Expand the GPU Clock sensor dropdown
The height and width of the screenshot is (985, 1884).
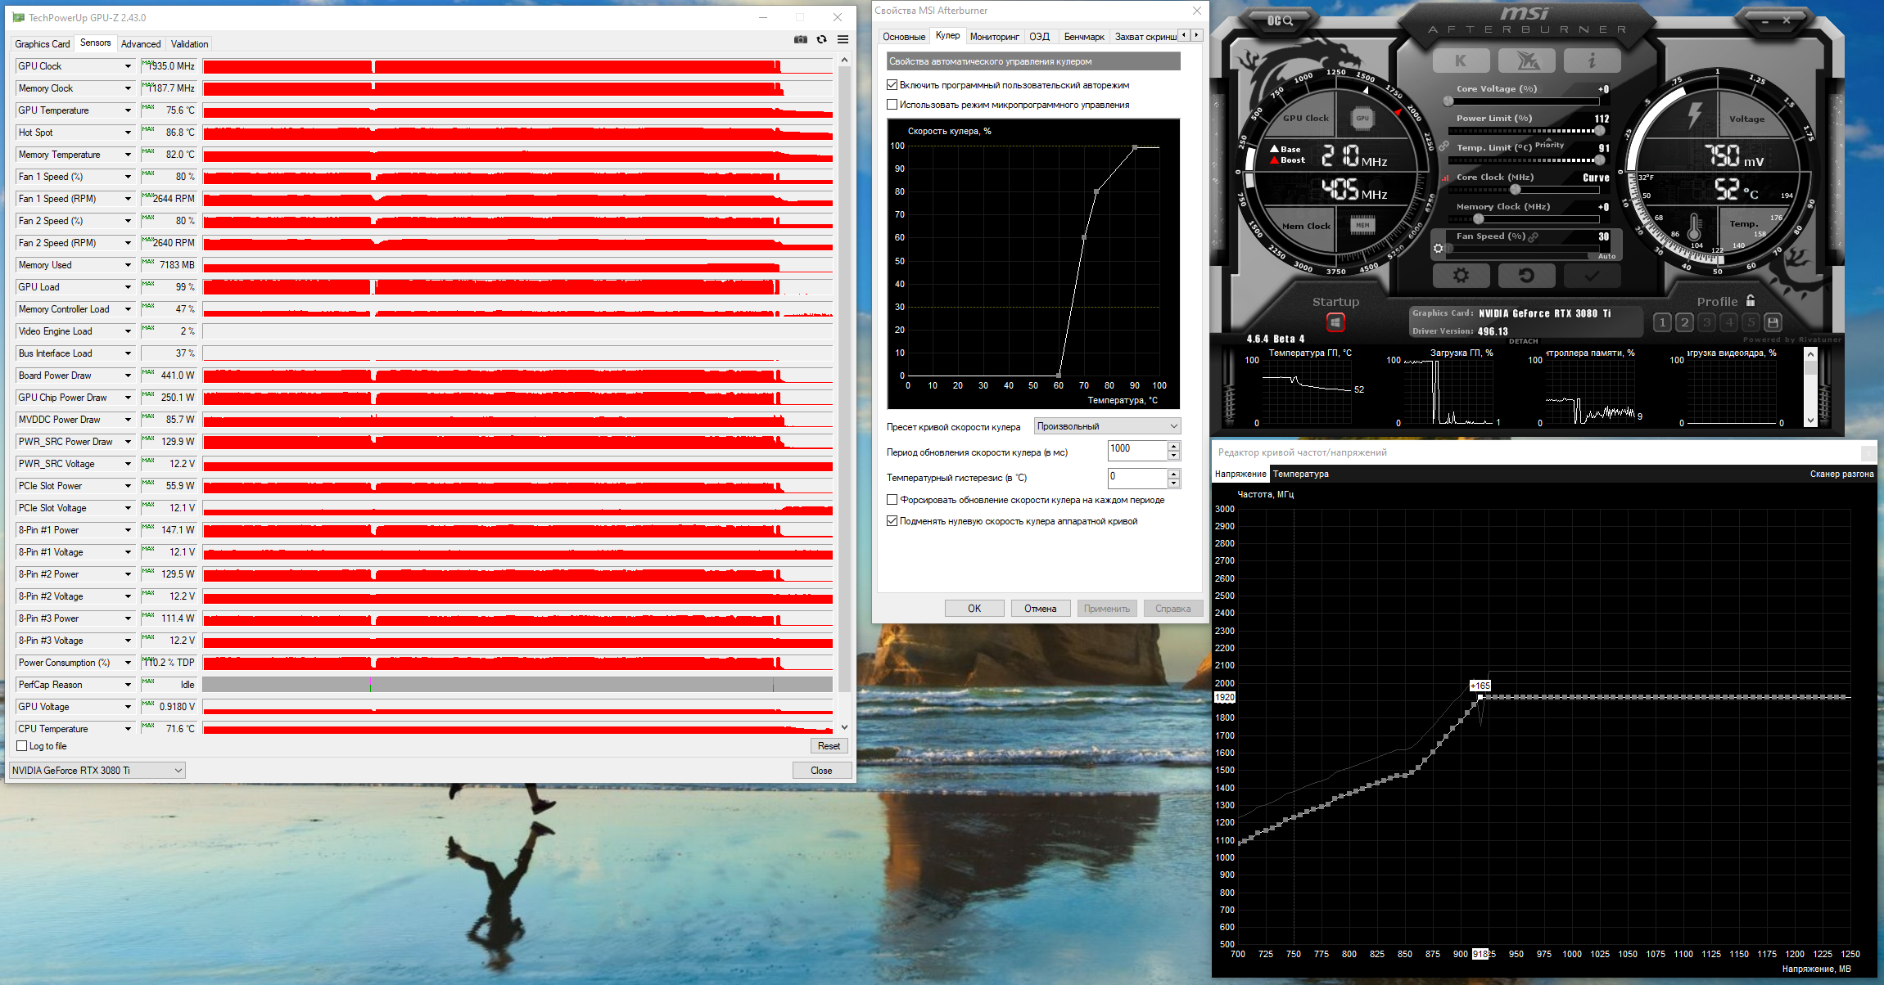pos(128,66)
